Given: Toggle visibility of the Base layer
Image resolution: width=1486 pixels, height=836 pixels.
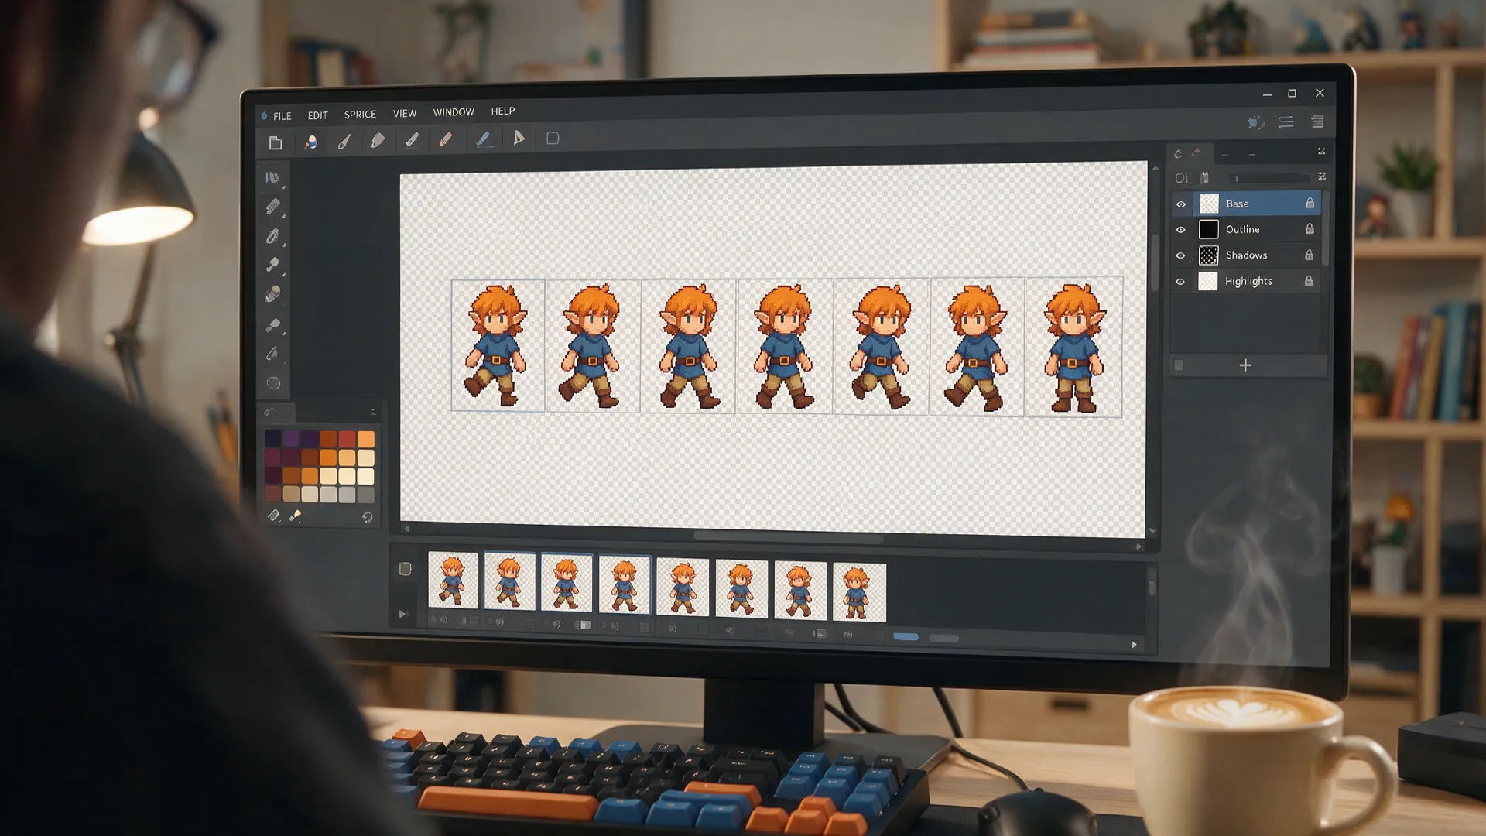Looking at the screenshot, I should [1181, 204].
